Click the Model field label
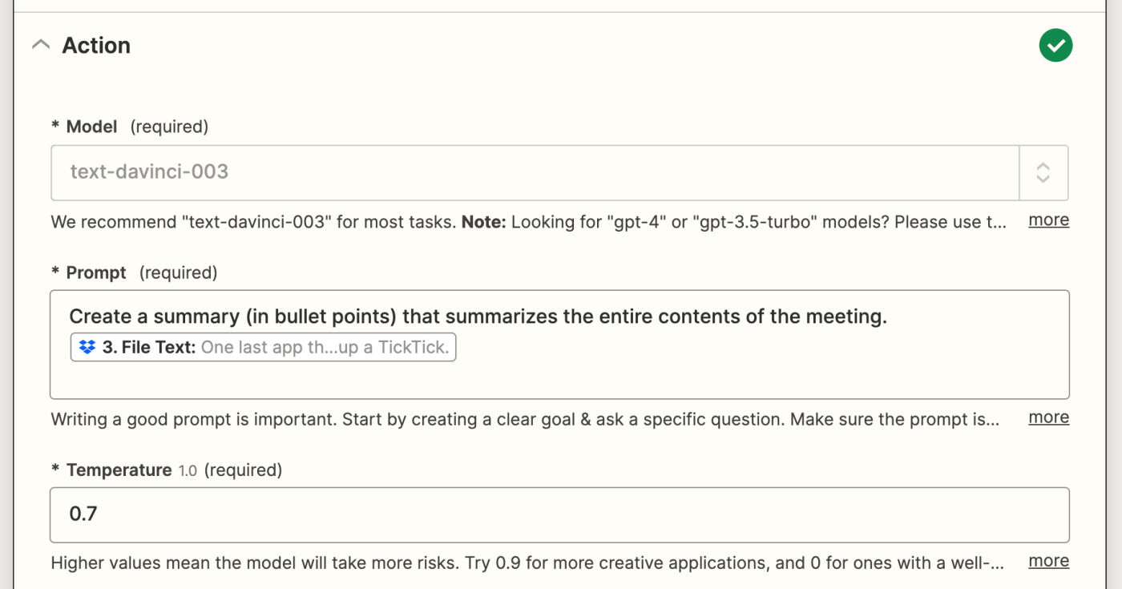The width and height of the screenshot is (1122, 589). click(91, 127)
